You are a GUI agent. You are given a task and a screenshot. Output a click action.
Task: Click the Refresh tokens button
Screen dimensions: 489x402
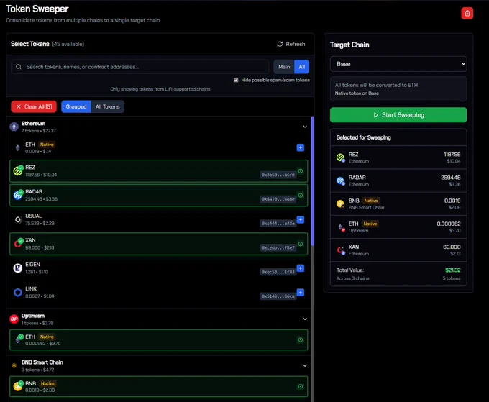tap(291, 44)
